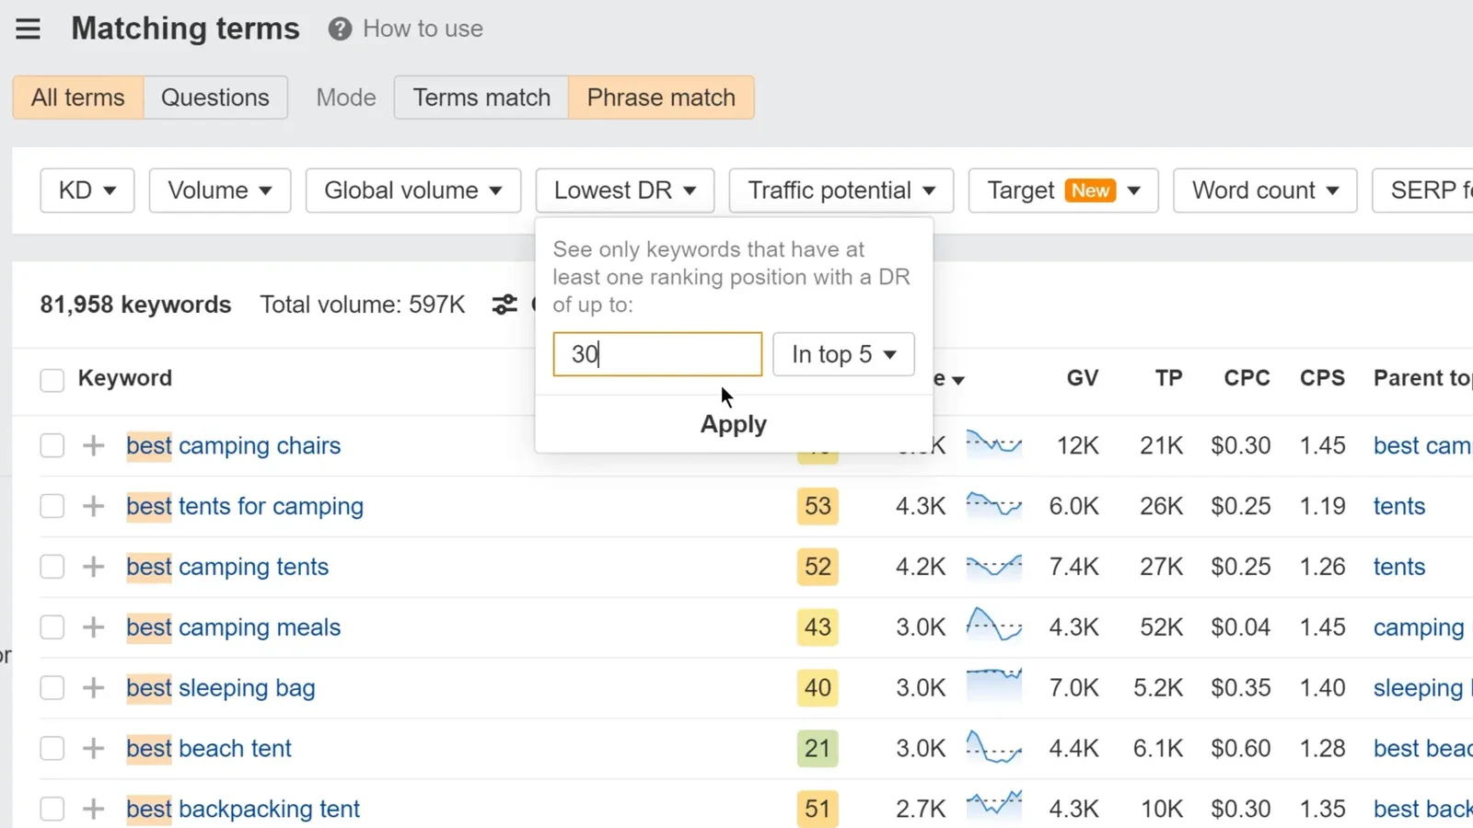
Task: Toggle the select-all Keyword checkbox
Action: 52,380
